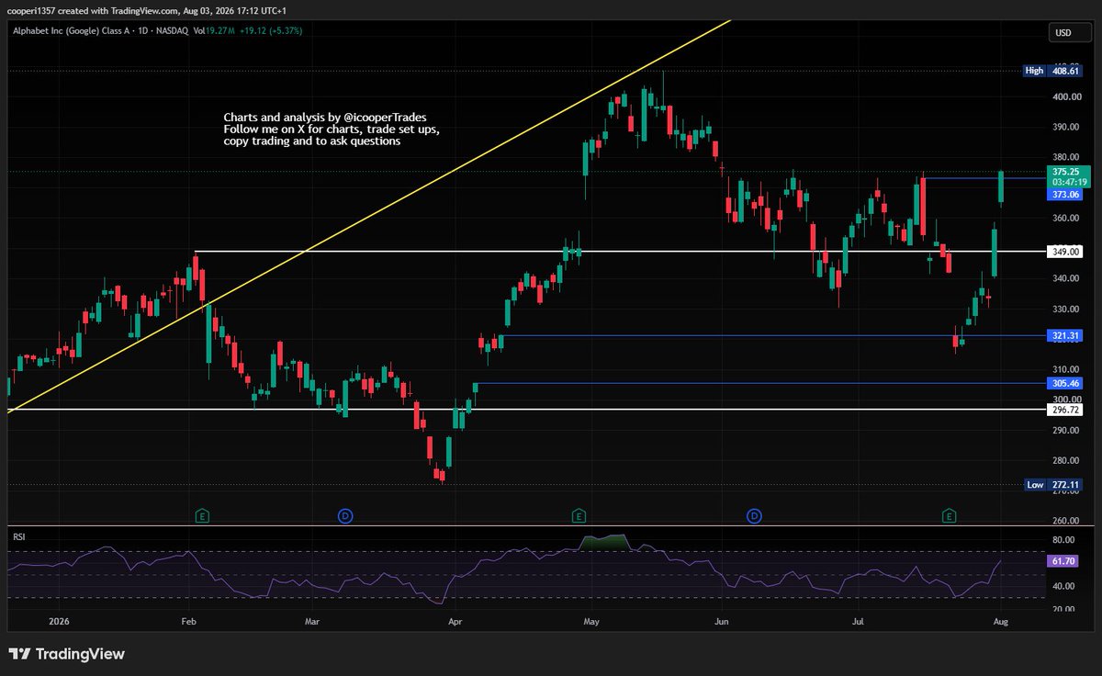The height and width of the screenshot is (676, 1102).
Task: Click the 321.31 blue level label
Action: click(1065, 336)
